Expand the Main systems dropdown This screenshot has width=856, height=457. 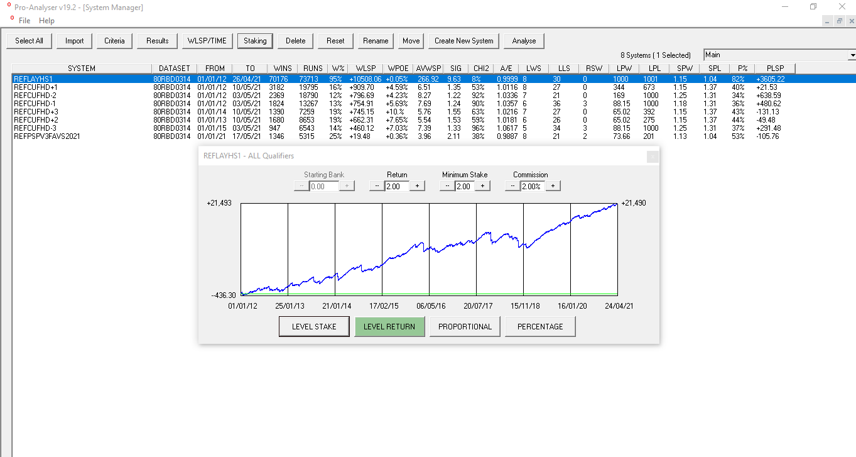[852, 55]
